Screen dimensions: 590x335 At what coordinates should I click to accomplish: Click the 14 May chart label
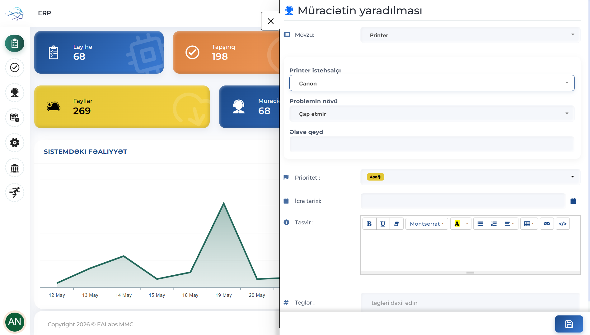pos(124,295)
